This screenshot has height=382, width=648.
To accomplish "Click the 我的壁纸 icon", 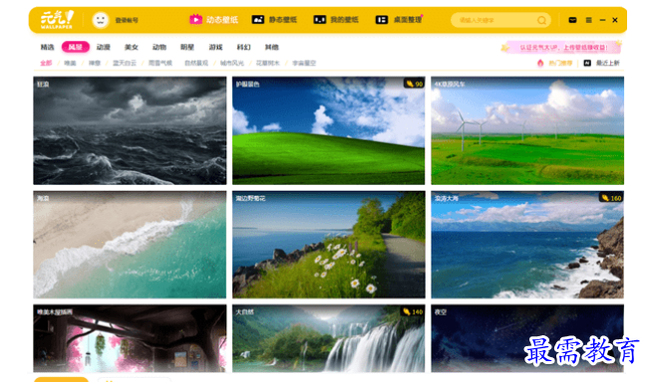I will 319,19.
